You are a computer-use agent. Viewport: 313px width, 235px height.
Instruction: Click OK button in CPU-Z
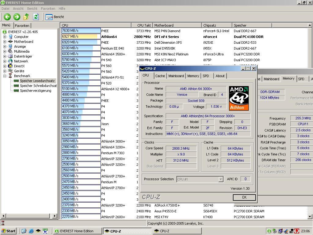tap(244, 197)
